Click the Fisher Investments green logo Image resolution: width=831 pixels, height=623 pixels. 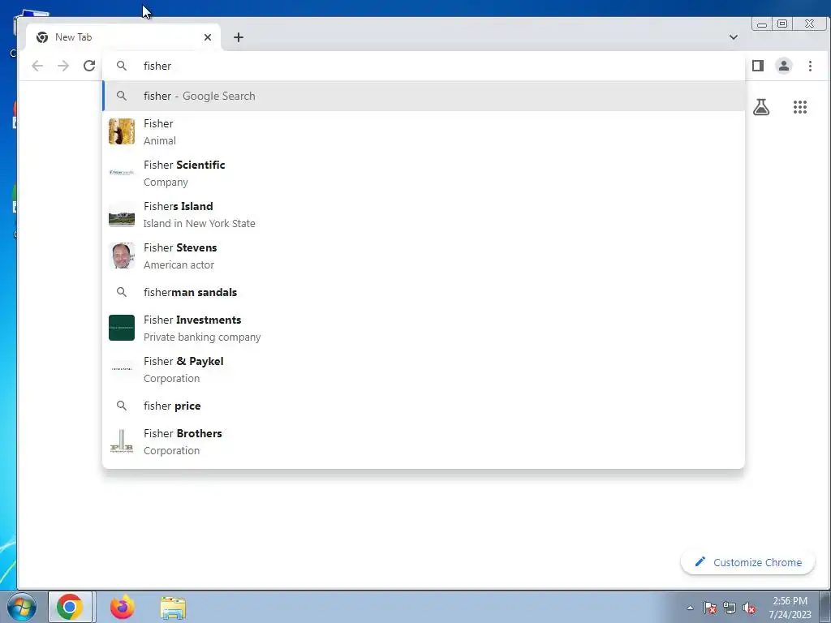(122, 328)
